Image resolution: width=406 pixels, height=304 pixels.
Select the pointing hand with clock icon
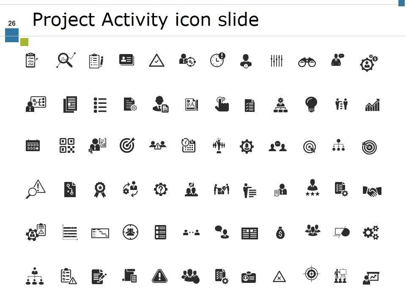click(222, 104)
